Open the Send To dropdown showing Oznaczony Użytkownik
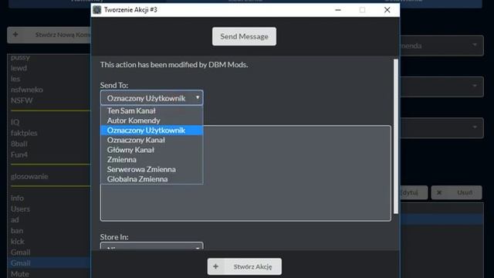This screenshot has height=278, width=494. (151, 98)
